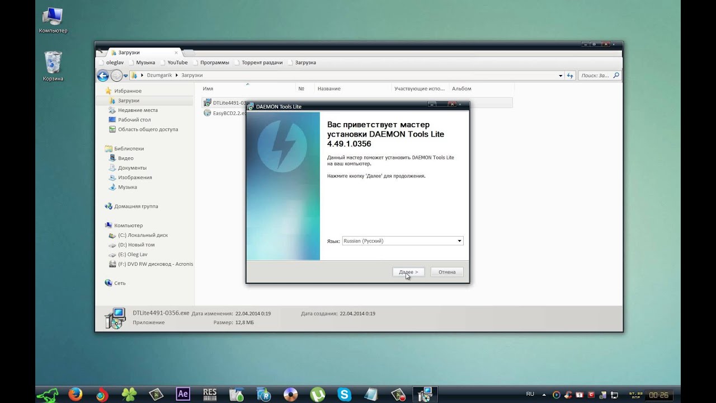Click the taskbar clock showing 00:26
This screenshot has width=716, height=403.
pos(658,395)
